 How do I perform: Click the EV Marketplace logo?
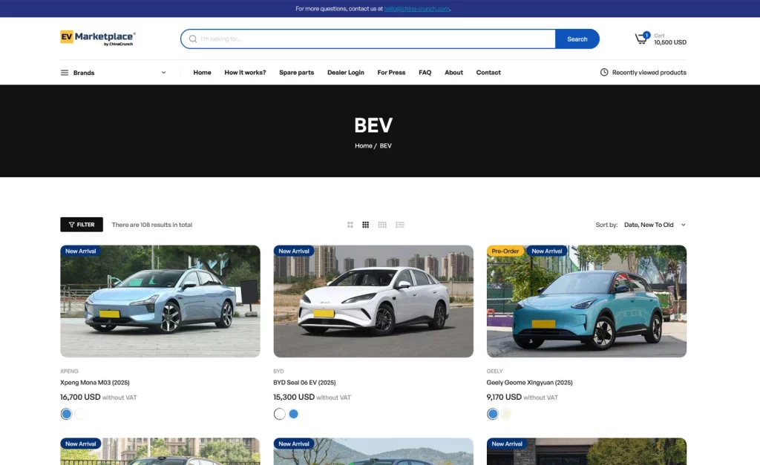tap(98, 38)
